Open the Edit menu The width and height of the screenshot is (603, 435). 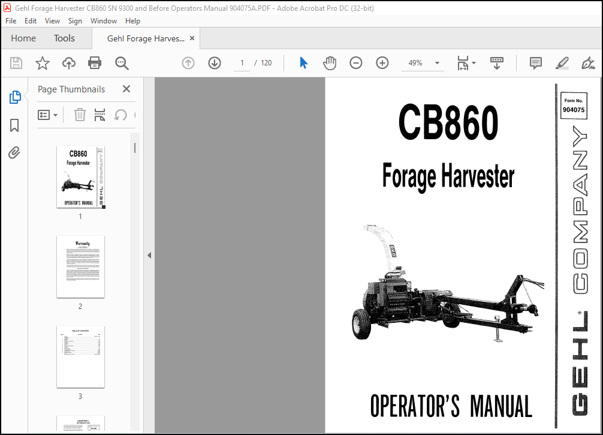coord(31,21)
